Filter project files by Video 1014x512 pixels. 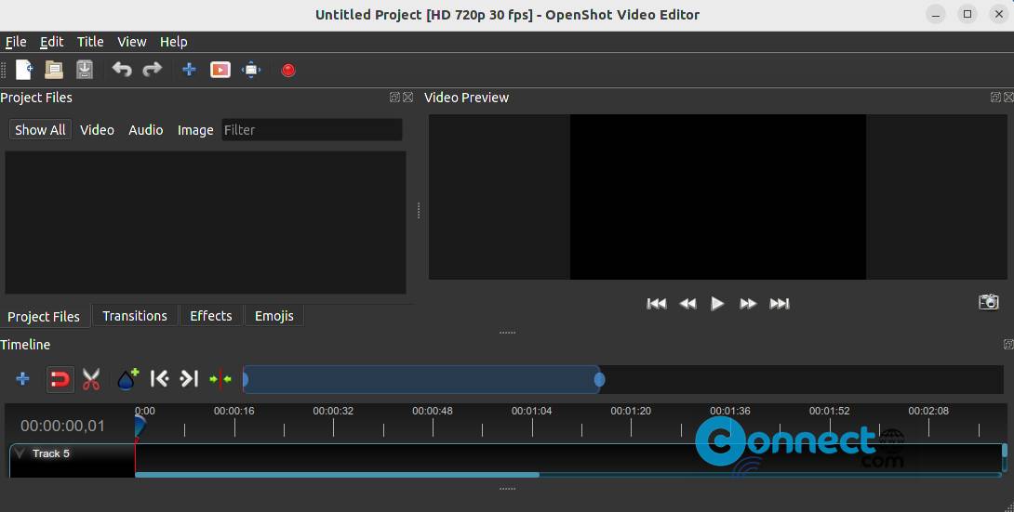click(x=97, y=130)
